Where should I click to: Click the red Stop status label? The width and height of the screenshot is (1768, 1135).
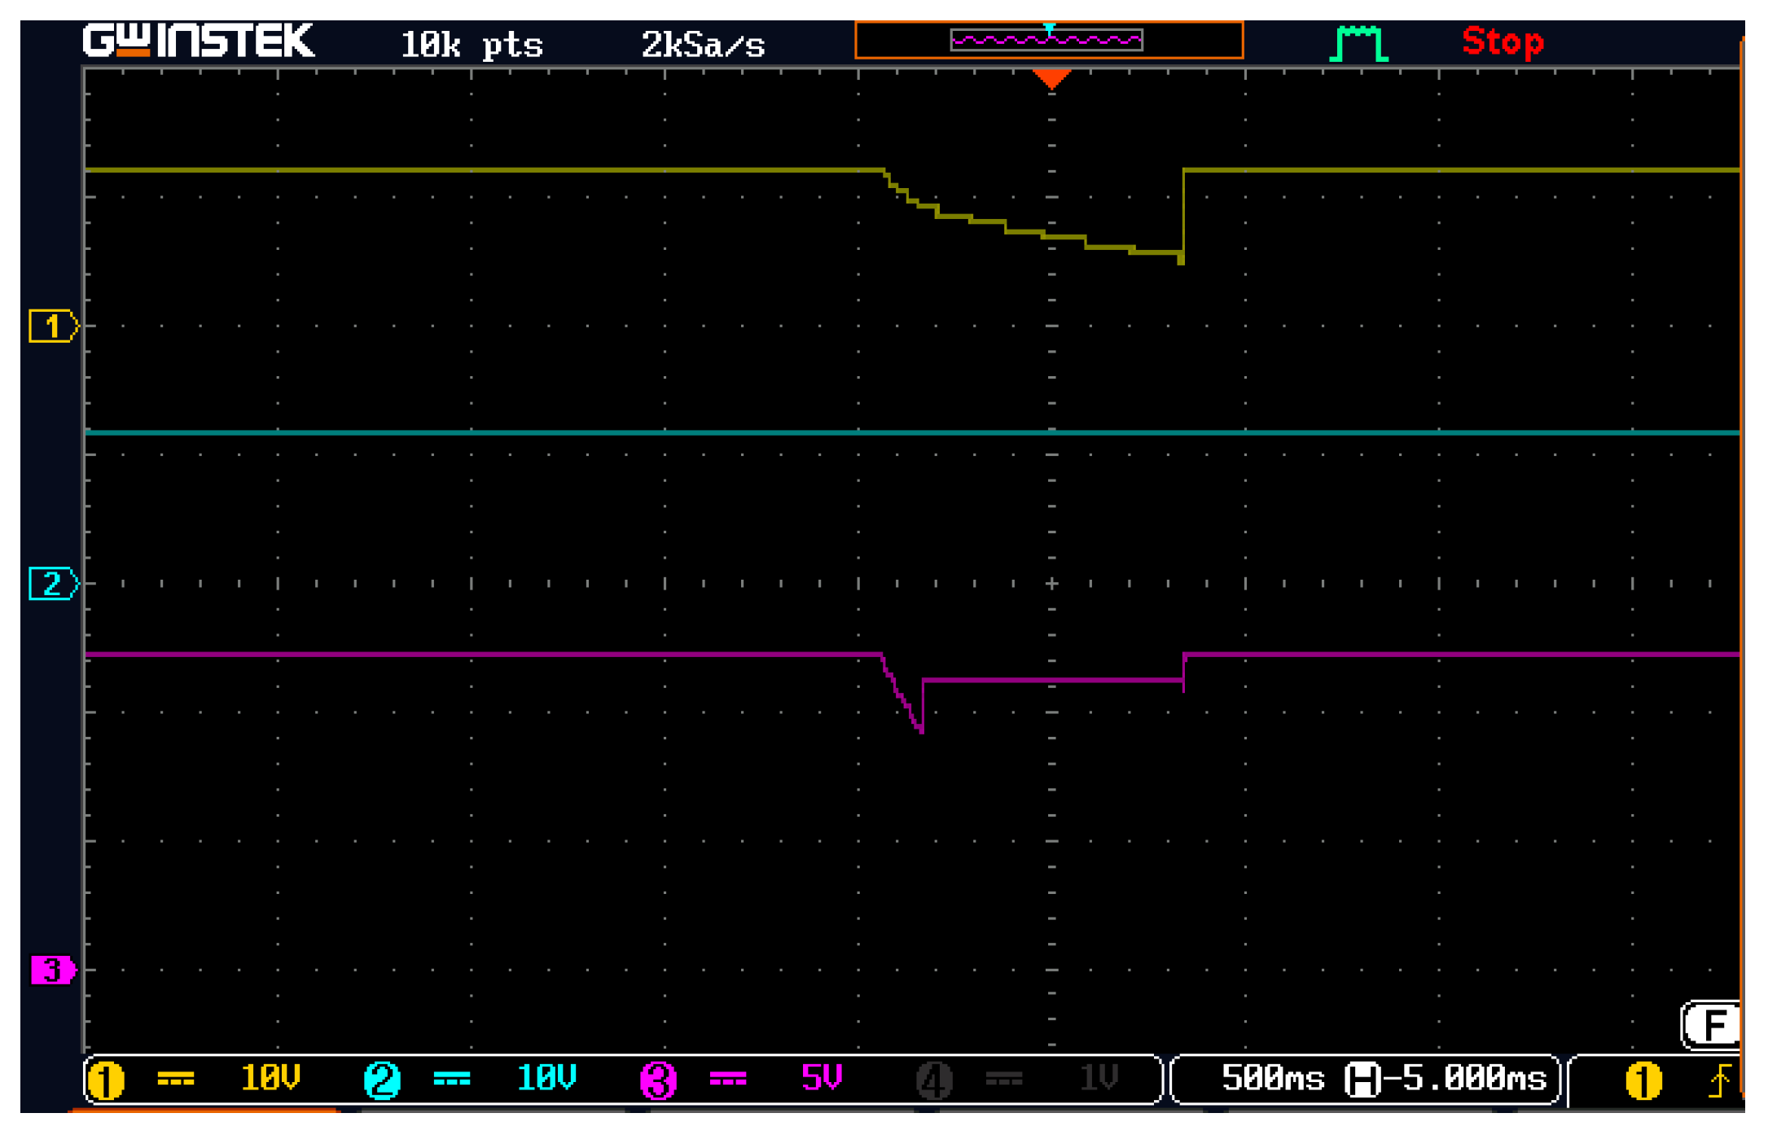1502,42
